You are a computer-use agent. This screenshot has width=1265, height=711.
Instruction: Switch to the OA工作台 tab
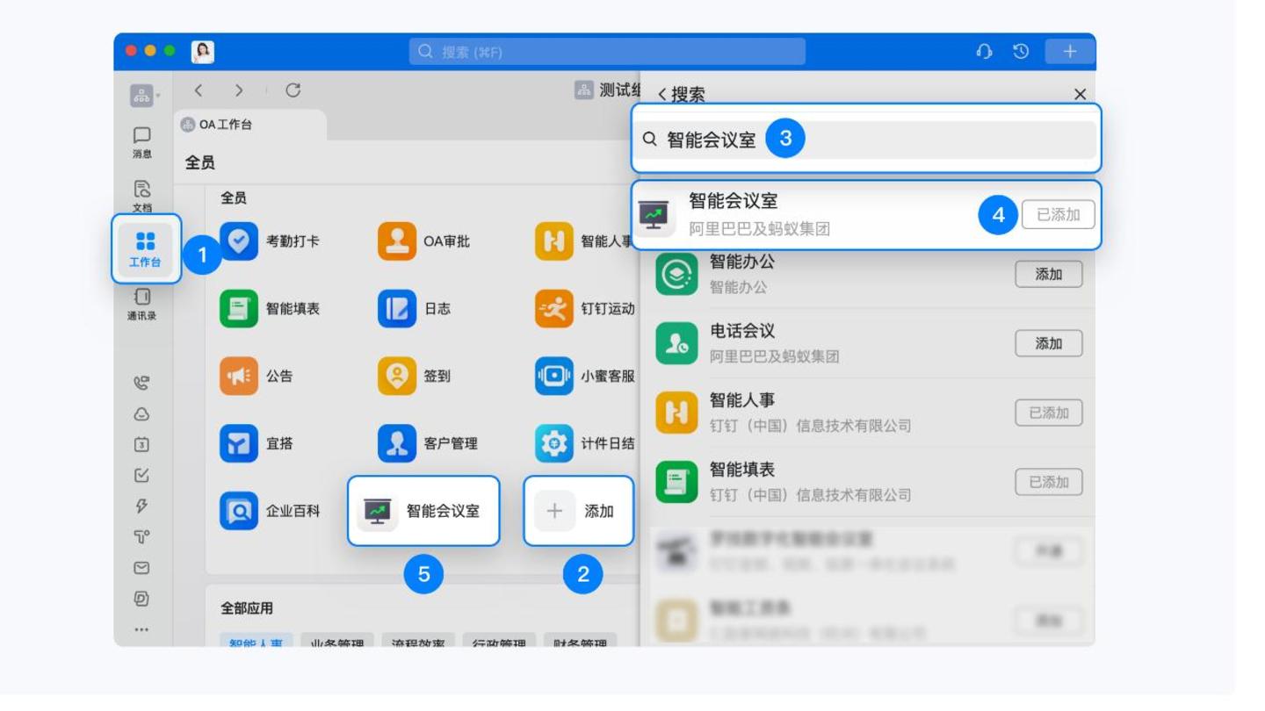pos(251,125)
